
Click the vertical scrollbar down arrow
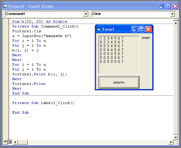tap(176, 137)
